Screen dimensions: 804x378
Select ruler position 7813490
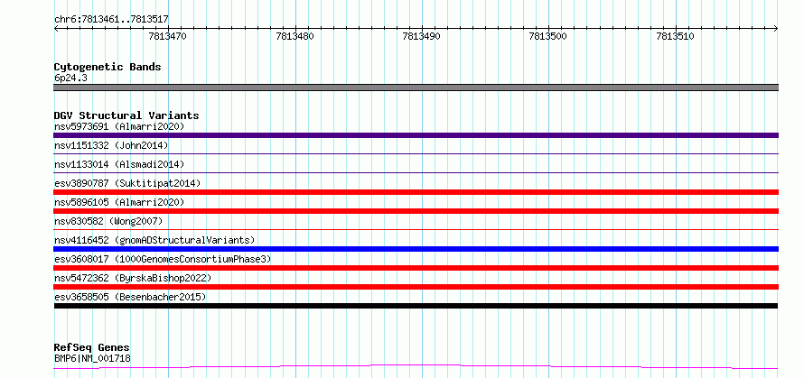coord(422,36)
